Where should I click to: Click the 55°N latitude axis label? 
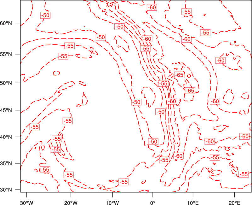pos(6,54)
